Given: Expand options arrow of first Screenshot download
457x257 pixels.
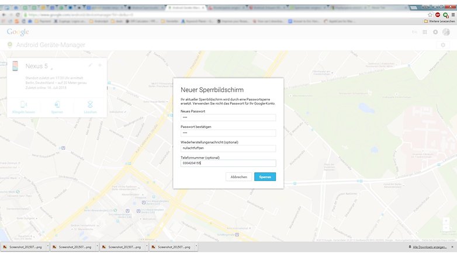Looking at the screenshot, I should point(48,246).
